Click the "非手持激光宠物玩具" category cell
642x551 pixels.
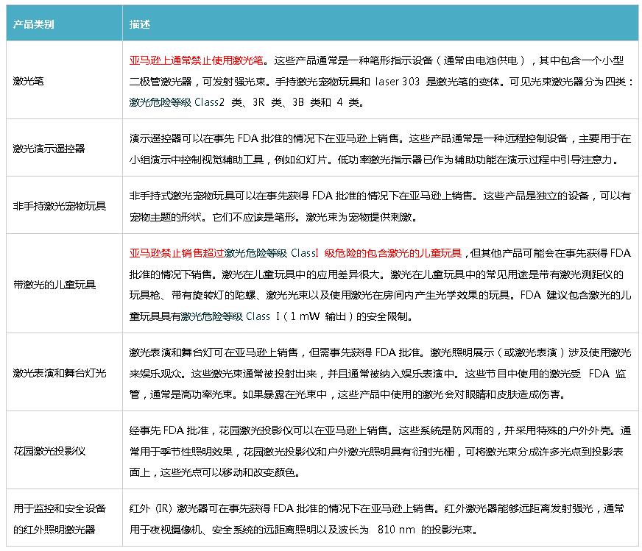[x=60, y=206]
